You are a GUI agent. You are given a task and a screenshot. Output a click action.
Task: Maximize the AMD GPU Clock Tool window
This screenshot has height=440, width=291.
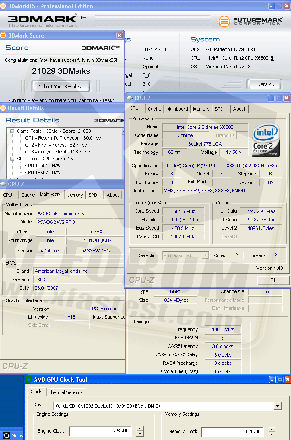point(280,379)
